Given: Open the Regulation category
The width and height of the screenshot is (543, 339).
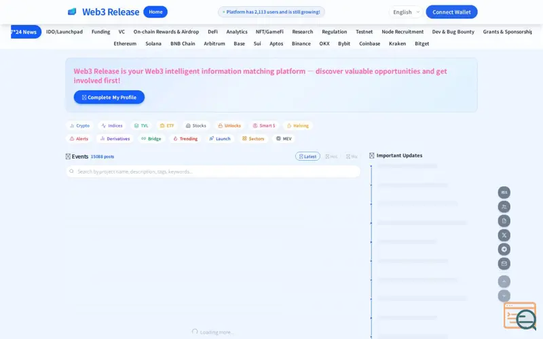Looking at the screenshot, I should (x=334, y=32).
